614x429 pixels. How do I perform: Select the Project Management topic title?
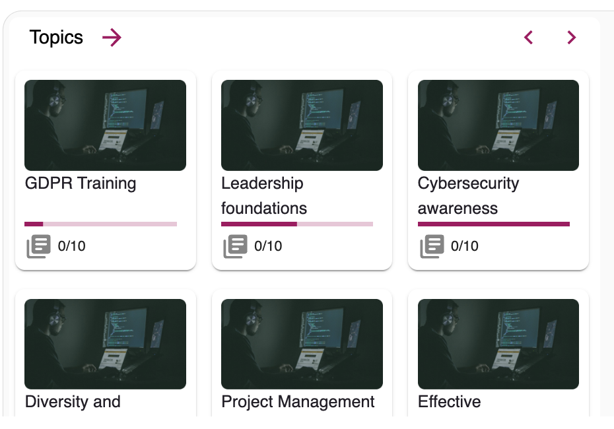point(298,401)
